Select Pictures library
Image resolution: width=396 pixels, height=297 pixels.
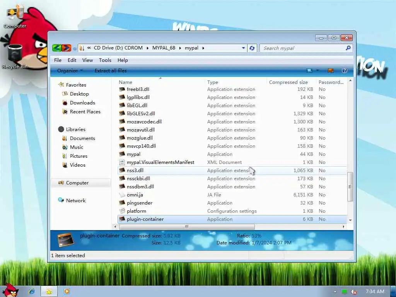tap(79, 156)
